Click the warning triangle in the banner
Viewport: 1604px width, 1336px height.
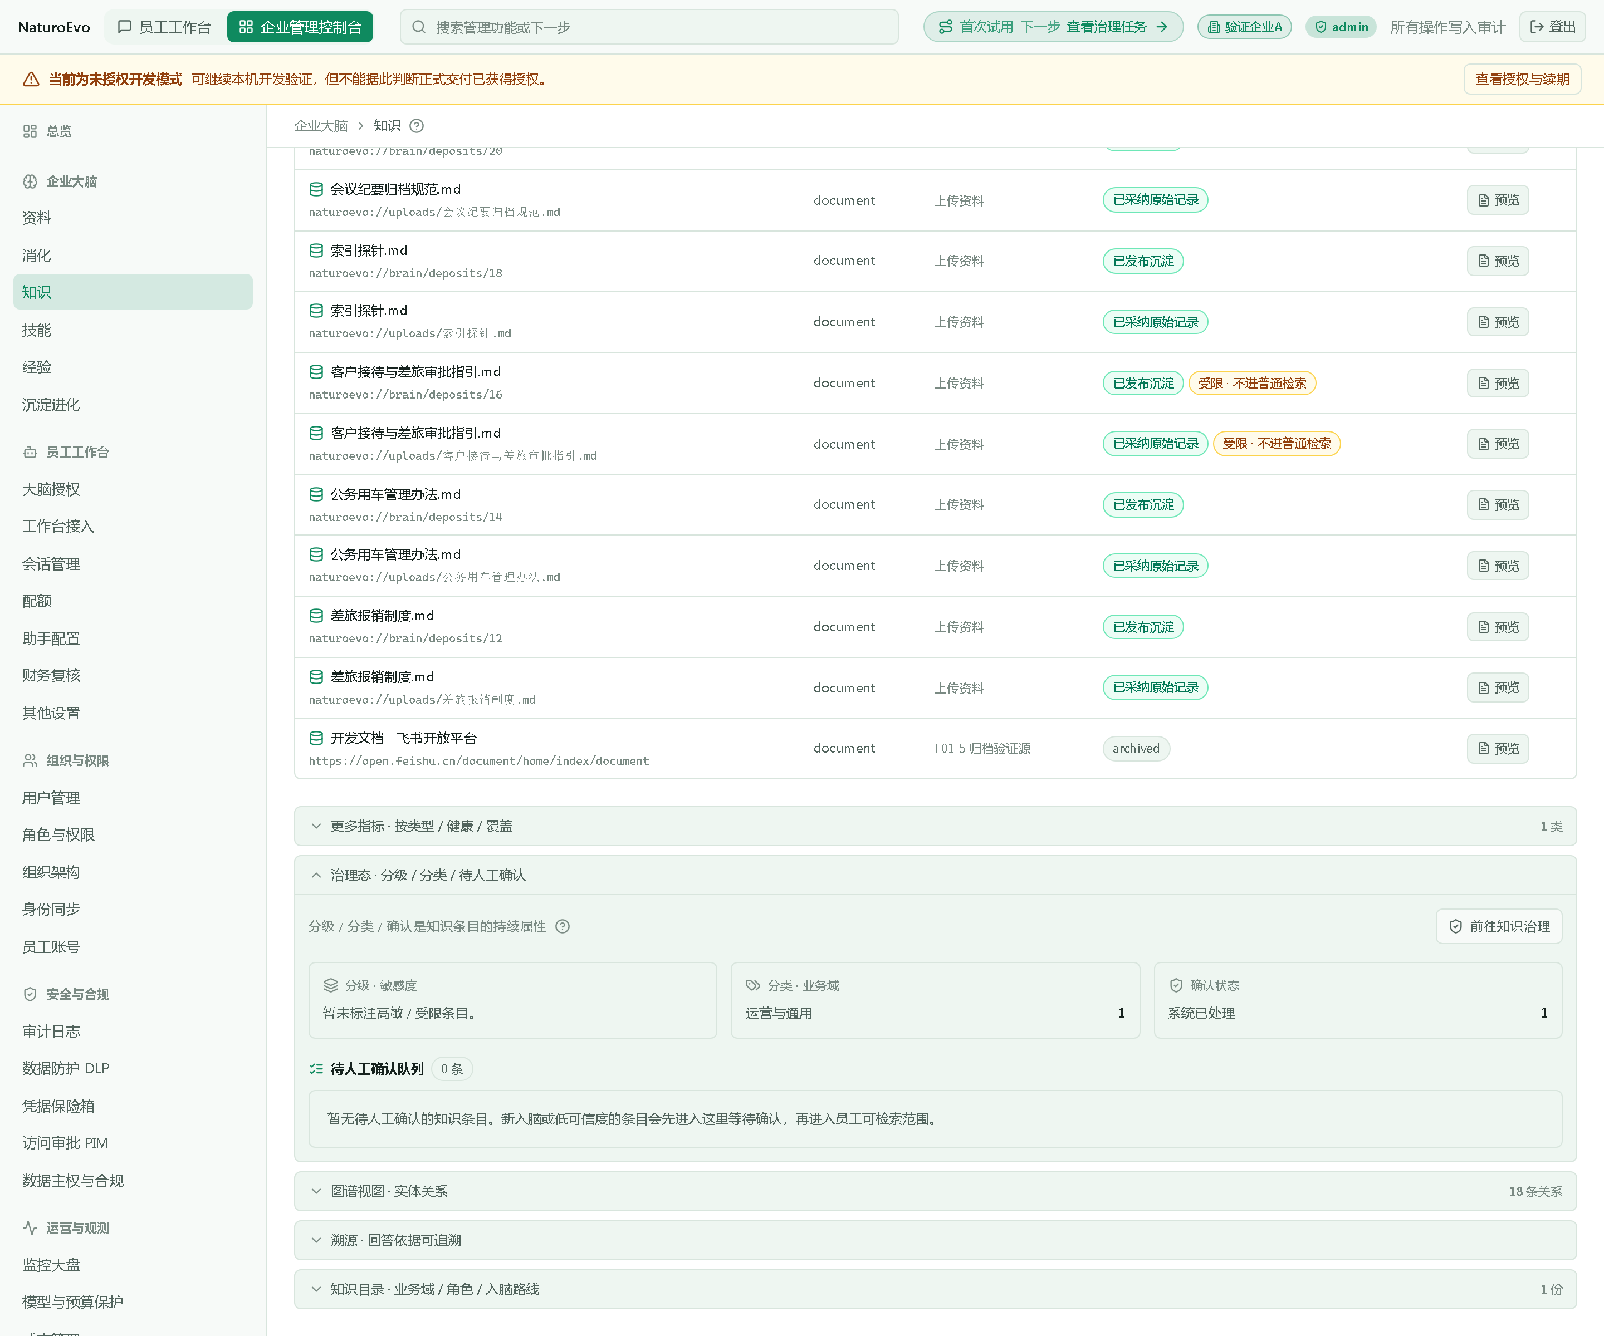tap(31, 80)
